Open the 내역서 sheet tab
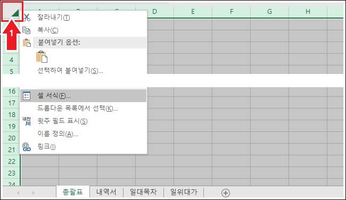The image size is (346, 200). [106, 192]
